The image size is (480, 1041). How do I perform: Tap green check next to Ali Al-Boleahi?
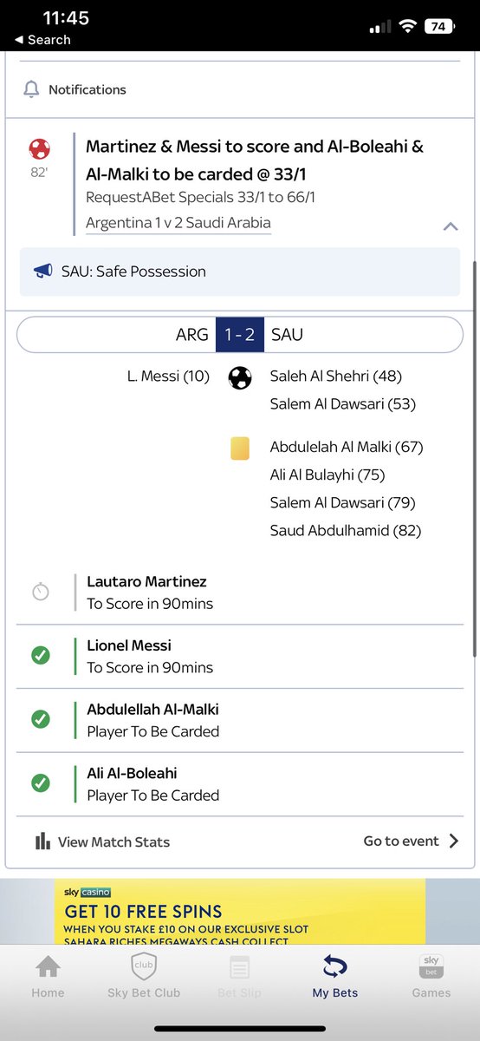[x=41, y=783]
